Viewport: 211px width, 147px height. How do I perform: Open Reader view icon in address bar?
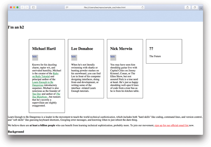(67, 7)
